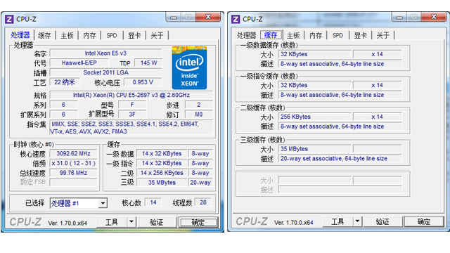Switch to 处理器 tab in right CPU-Z window
The height and width of the screenshot is (253, 450).
[x=247, y=35]
